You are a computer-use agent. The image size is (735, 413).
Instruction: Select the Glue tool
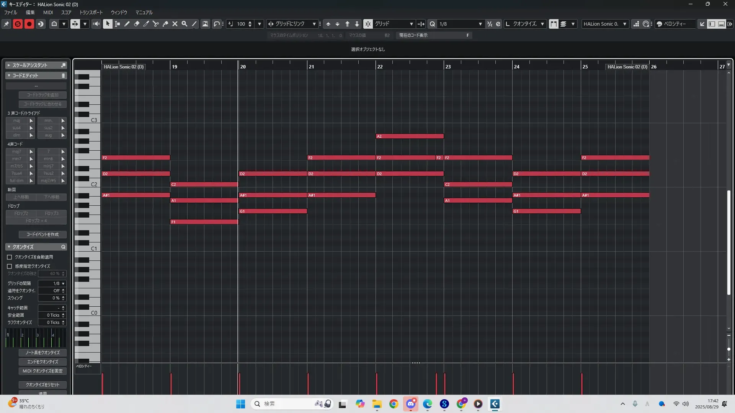[165, 24]
